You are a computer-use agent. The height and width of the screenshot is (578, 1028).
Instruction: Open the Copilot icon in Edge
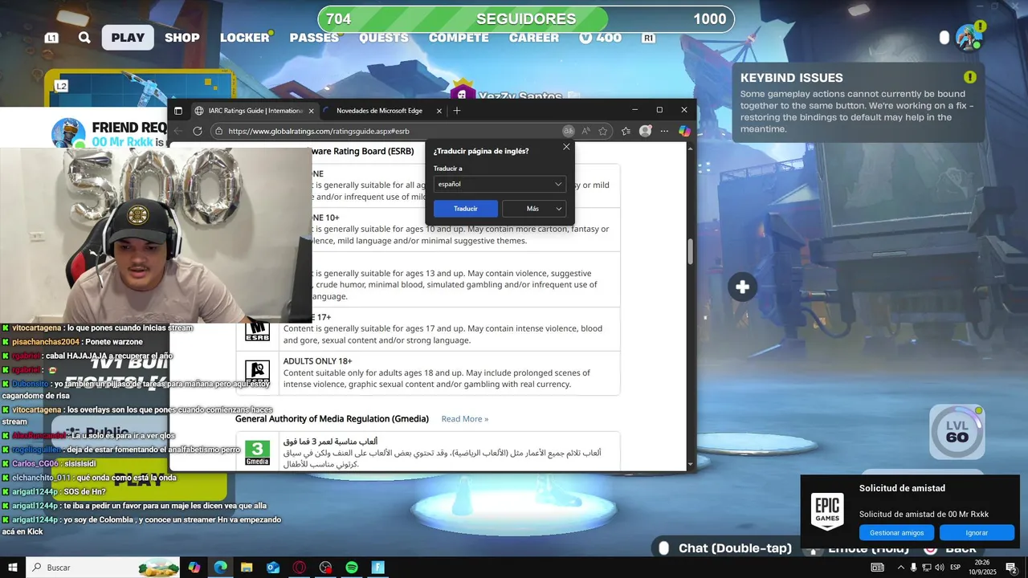point(684,131)
